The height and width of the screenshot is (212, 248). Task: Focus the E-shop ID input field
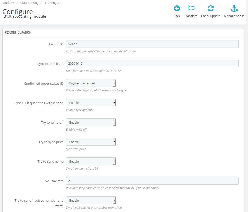tap(152, 44)
